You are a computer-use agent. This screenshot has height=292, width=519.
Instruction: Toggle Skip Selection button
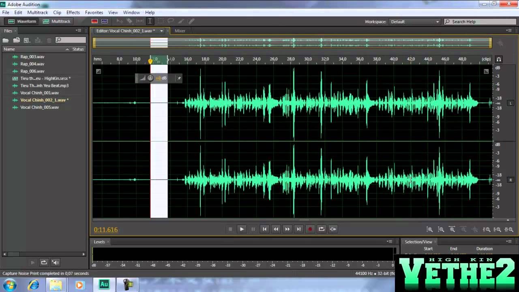pyautogui.click(x=333, y=229)
